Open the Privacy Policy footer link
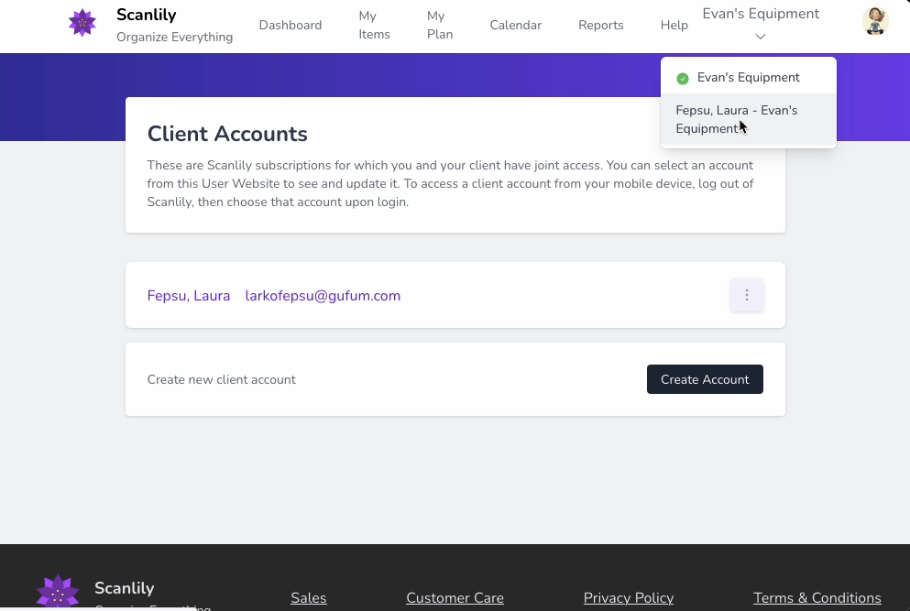The image size is (910, 611). 629,598
